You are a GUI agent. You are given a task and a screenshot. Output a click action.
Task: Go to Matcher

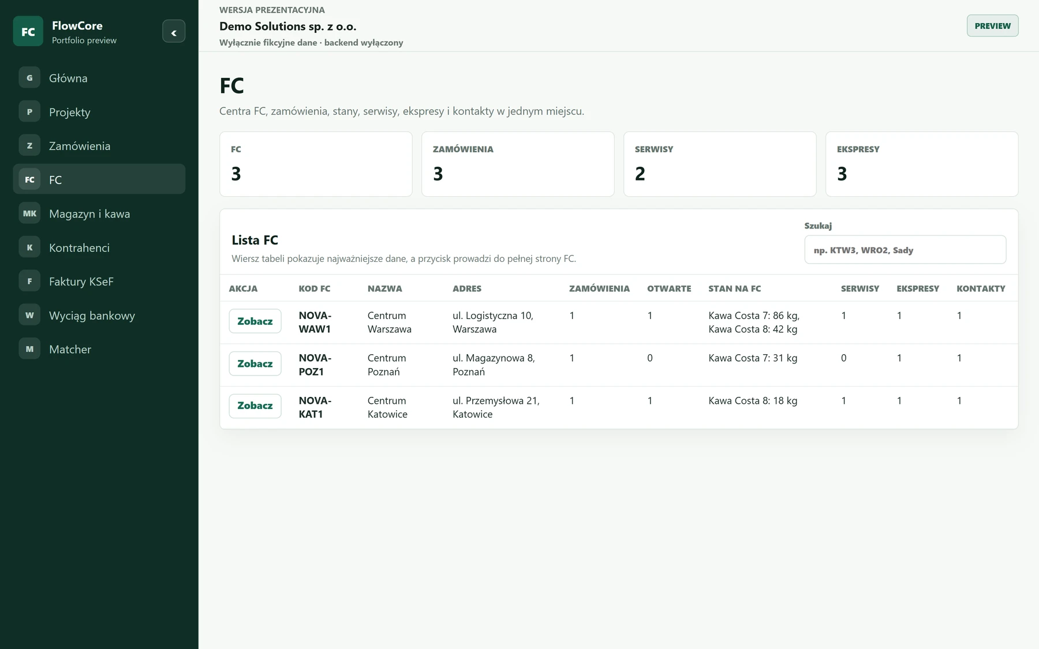99,349
